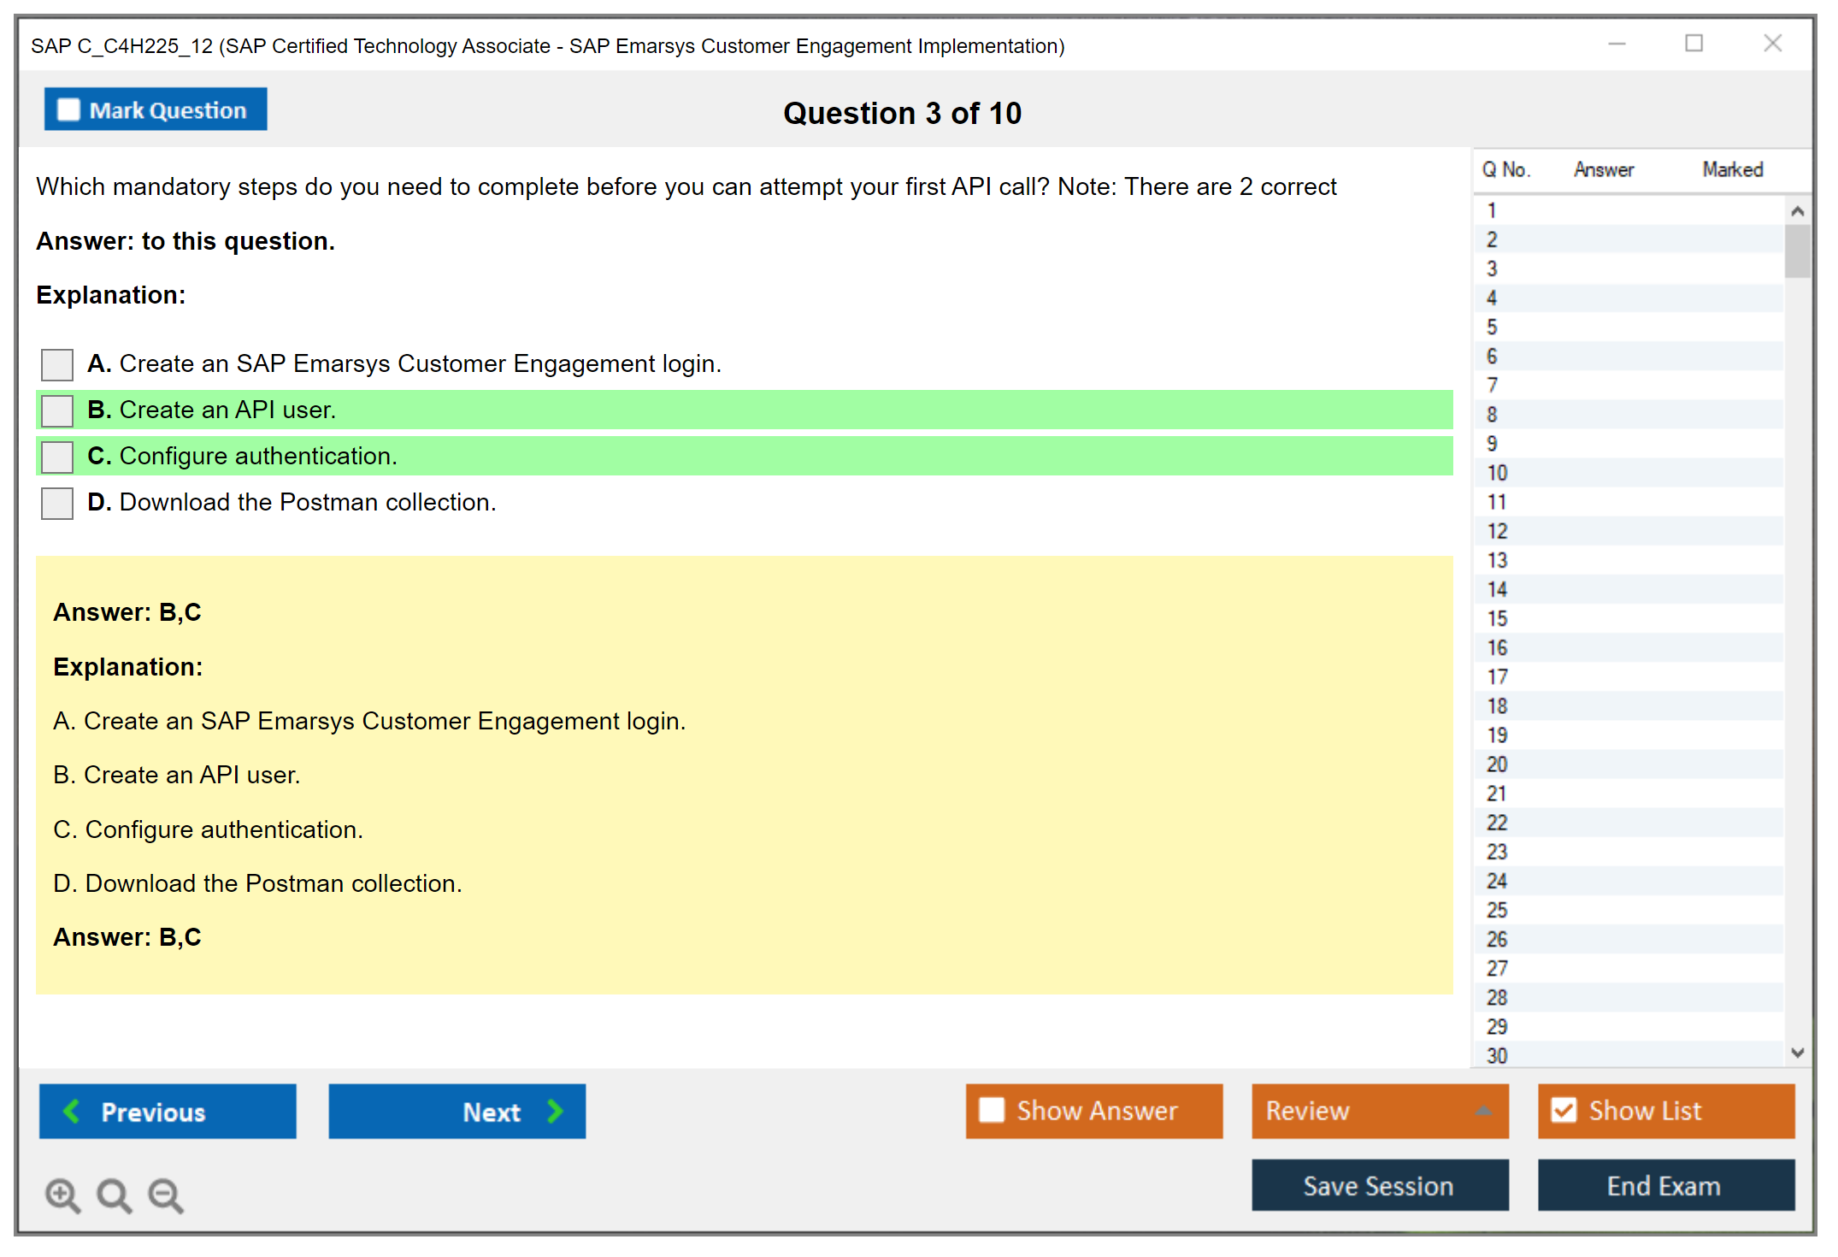This screenshot has width=1838, height=1257.
Task: Select question 10 in the list
Action: 1497,473
